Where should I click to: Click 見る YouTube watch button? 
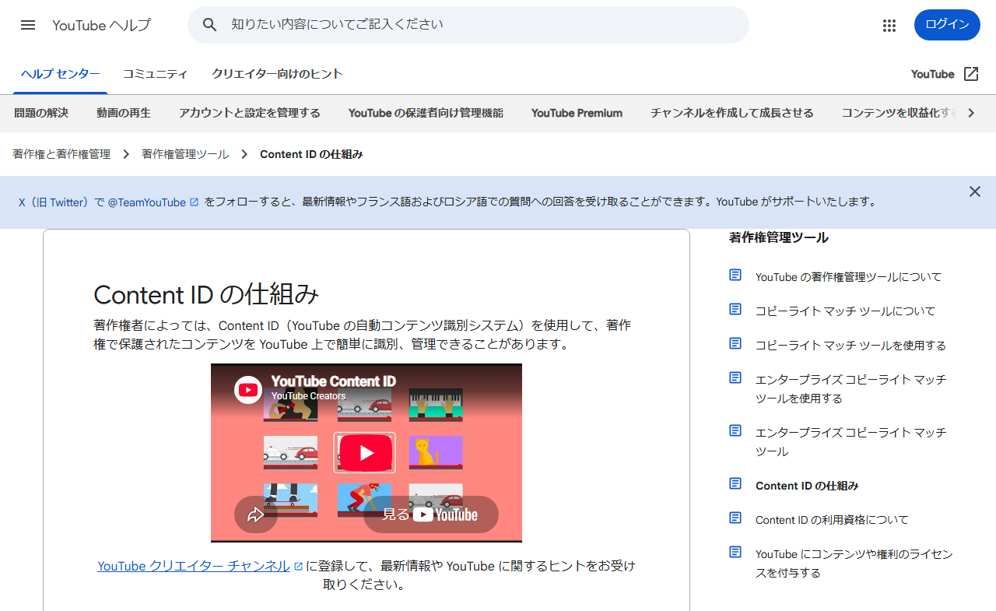430,514
